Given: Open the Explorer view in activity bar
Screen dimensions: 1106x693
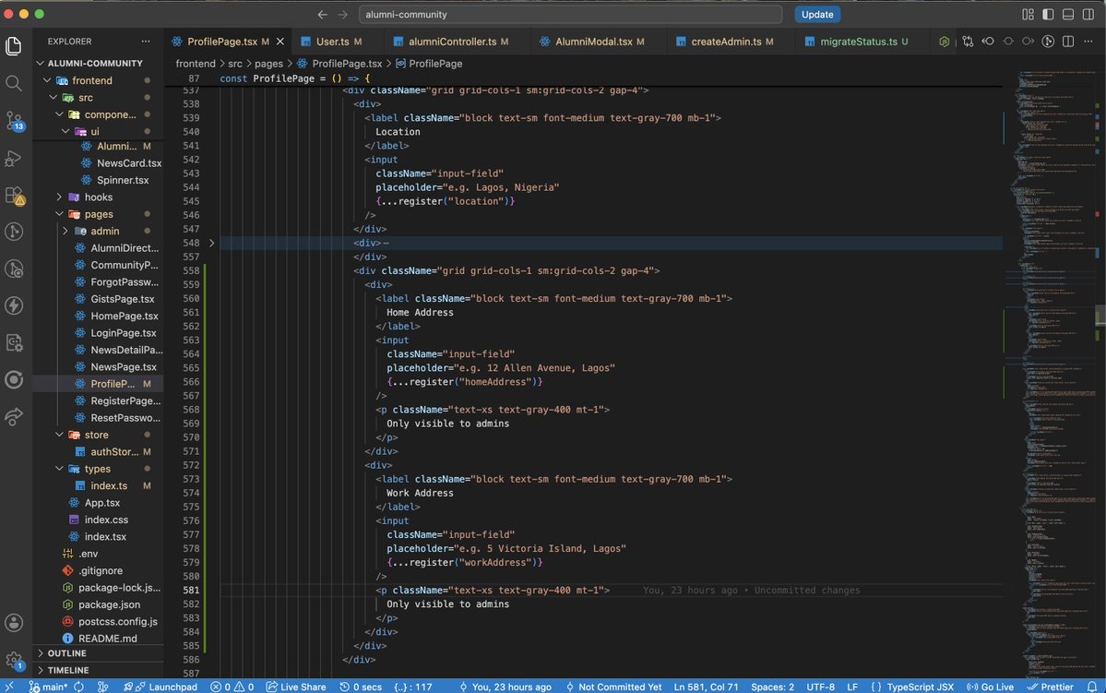Looking at the screenshot, I should coord(14,46).
